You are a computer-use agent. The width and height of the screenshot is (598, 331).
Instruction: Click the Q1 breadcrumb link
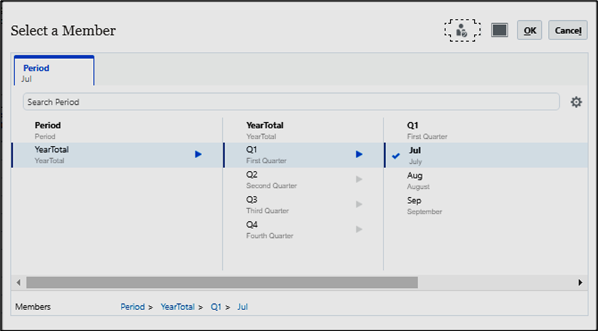point(216,307)
